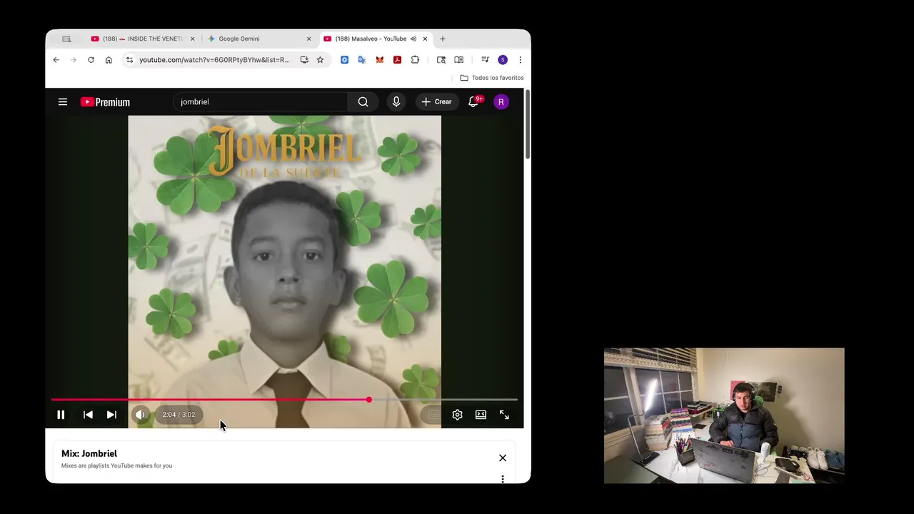Click the 2:04 / 3:02 time display
Viewport: 914px width, 514px height.
179,415
